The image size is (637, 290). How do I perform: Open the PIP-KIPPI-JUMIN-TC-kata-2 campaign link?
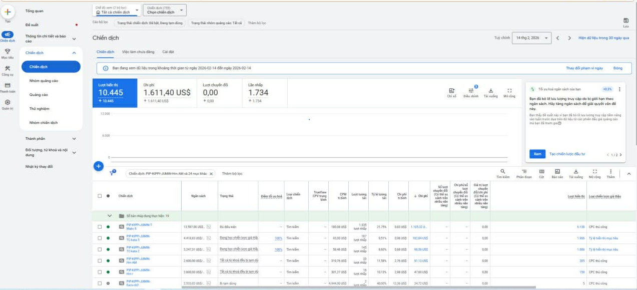[138, 249]
